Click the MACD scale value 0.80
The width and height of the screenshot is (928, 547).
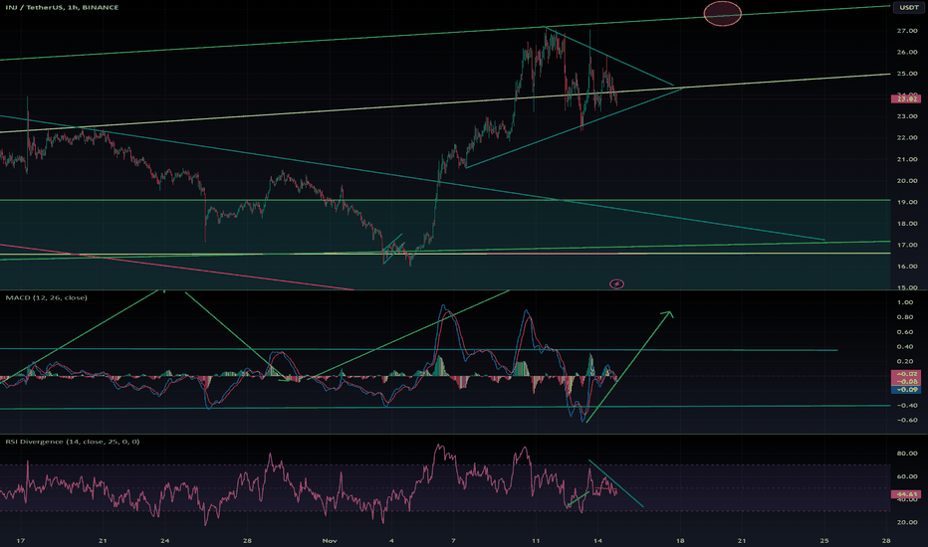coord(905,317)
